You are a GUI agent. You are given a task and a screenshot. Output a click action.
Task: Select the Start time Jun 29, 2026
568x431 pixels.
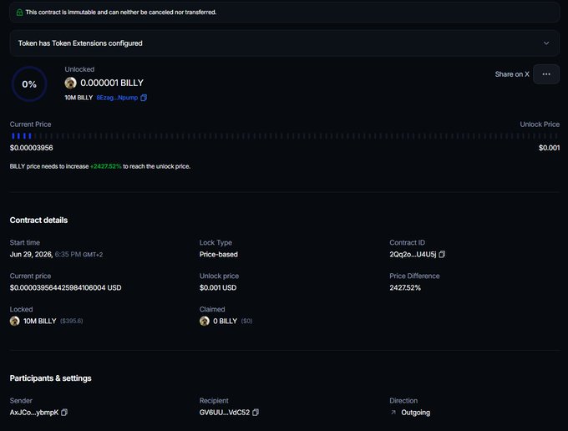(x=31, y=254)
